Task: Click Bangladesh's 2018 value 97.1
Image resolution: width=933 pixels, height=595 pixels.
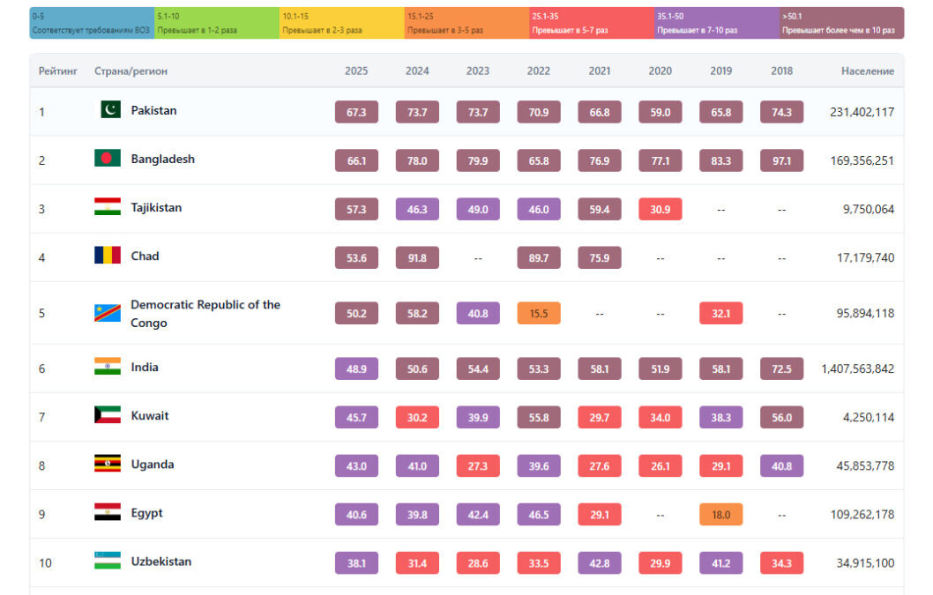Action: tap(781, 160)
